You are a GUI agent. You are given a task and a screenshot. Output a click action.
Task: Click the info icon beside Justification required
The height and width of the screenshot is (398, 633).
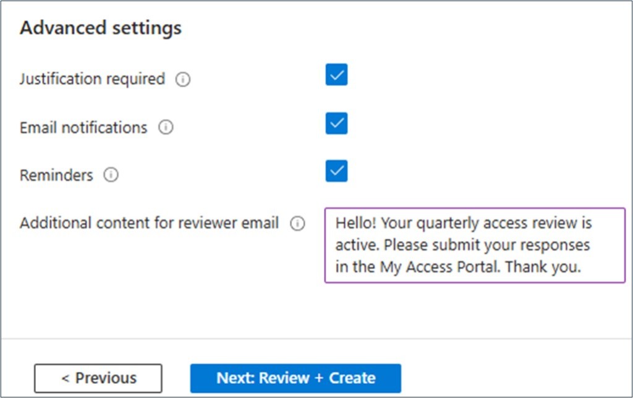tap(182, 80)
